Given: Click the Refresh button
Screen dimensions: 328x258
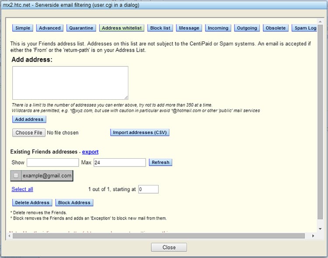Looking at the screenshot, I should 161,162.
